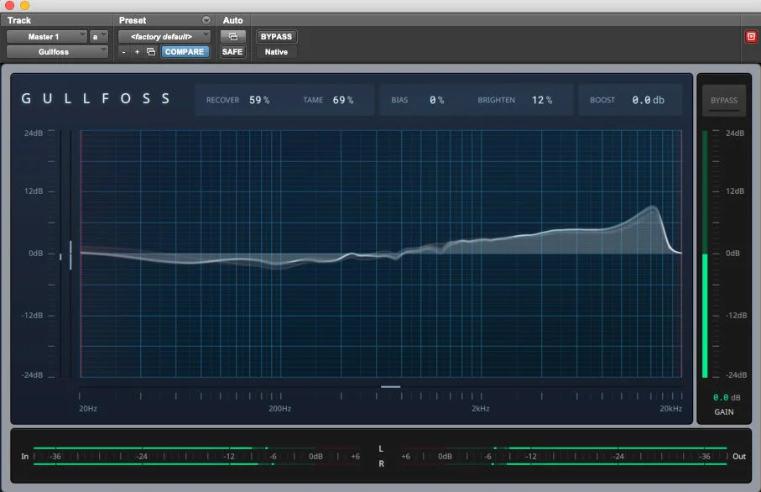This screenshot has width=761, height=492.
Task: Click the Auto header label
Action: coord(233,20)
